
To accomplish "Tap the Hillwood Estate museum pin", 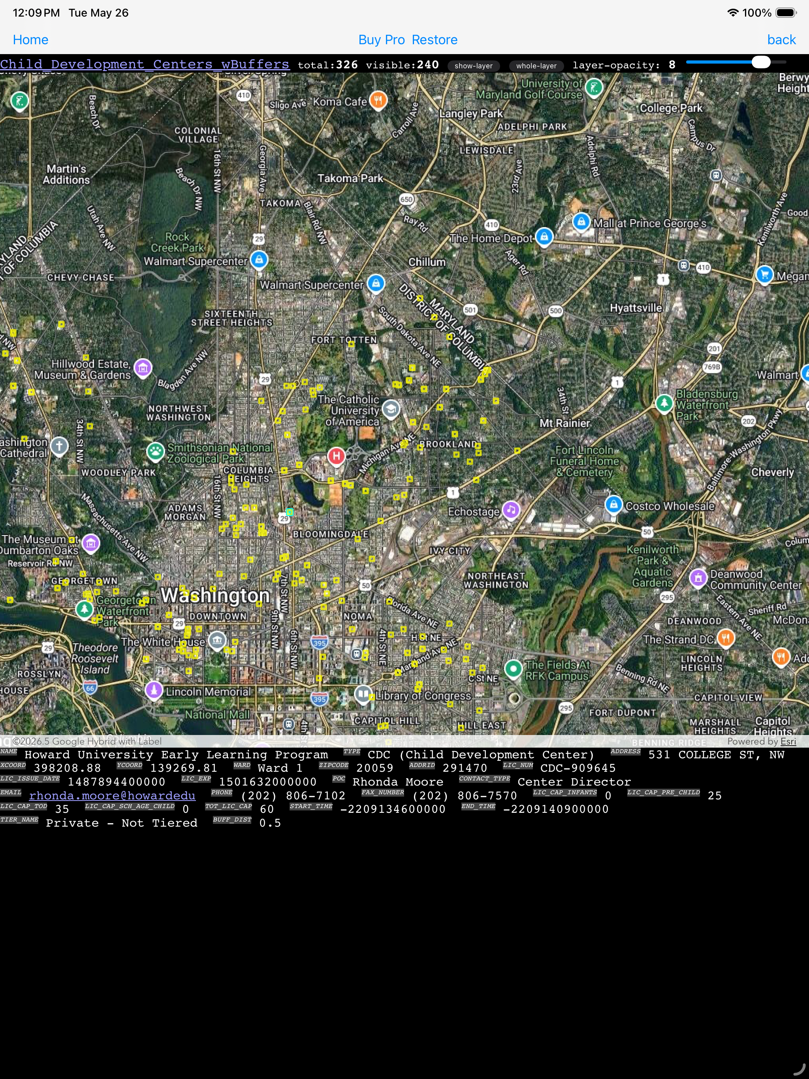I will [143, 369].
